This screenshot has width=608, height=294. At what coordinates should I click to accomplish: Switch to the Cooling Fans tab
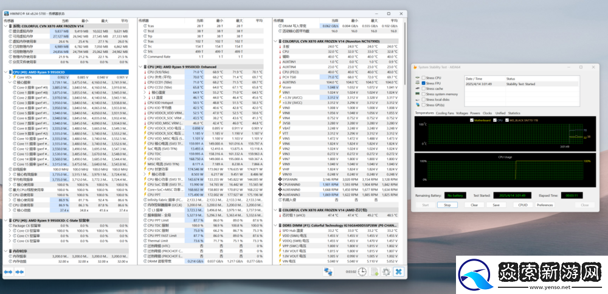click(x=444, y=113)
